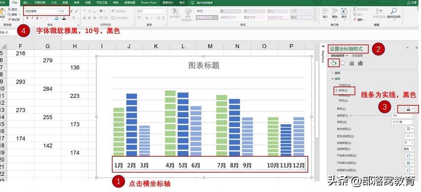Toggle italic formatting in the ribbon

[x=32, y=18]
